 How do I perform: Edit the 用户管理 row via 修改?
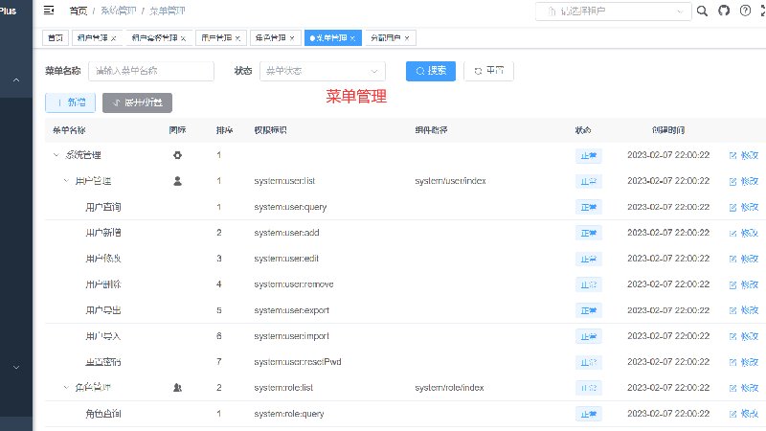pos(744,181)
